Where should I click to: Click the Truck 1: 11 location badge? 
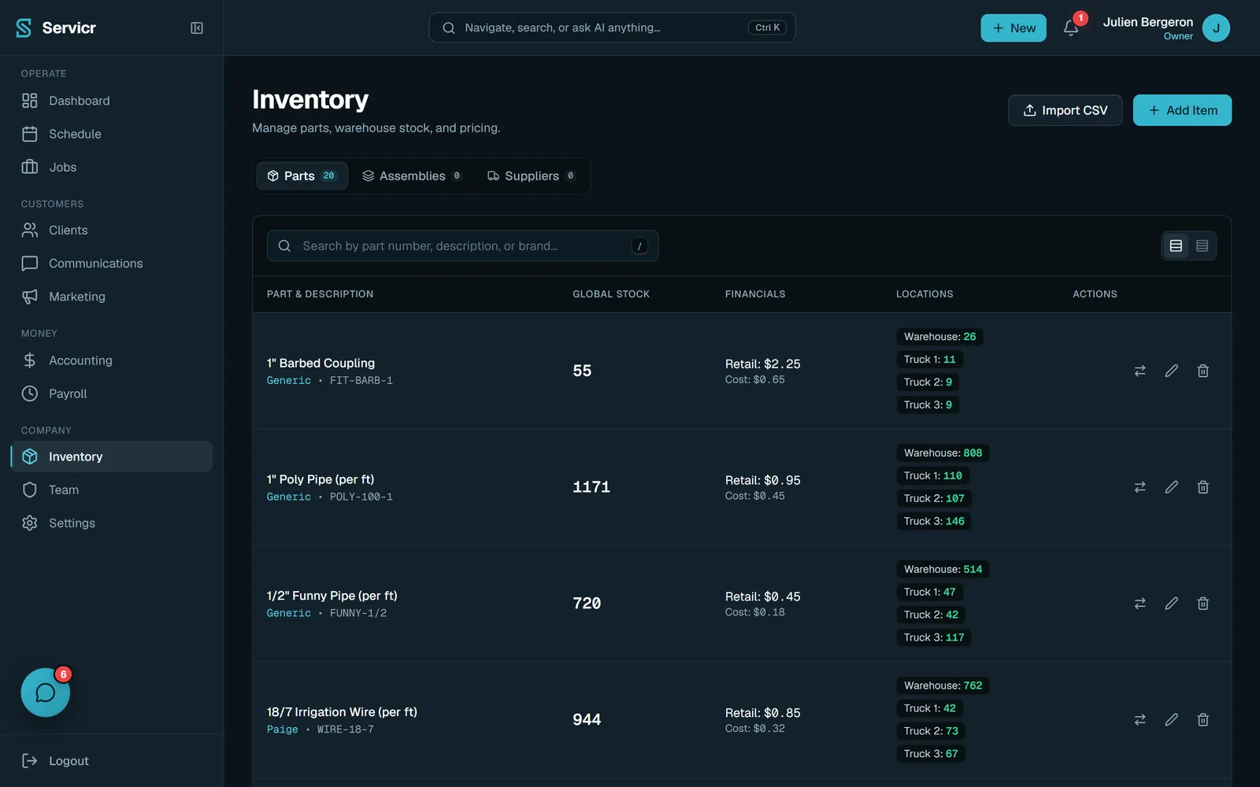tap(929, 360)
